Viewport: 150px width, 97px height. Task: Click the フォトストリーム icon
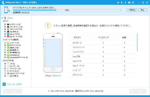[x=8, y=27]
